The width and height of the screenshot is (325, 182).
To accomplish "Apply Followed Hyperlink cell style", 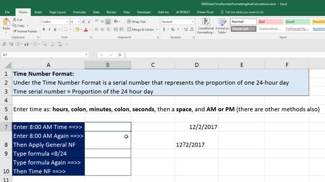I will point(297,29).
